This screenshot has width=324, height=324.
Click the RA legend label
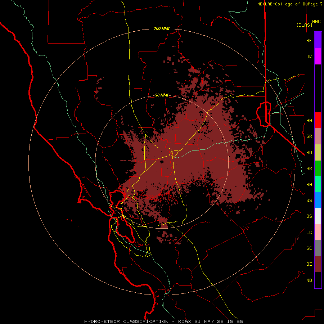coord(309,185)
